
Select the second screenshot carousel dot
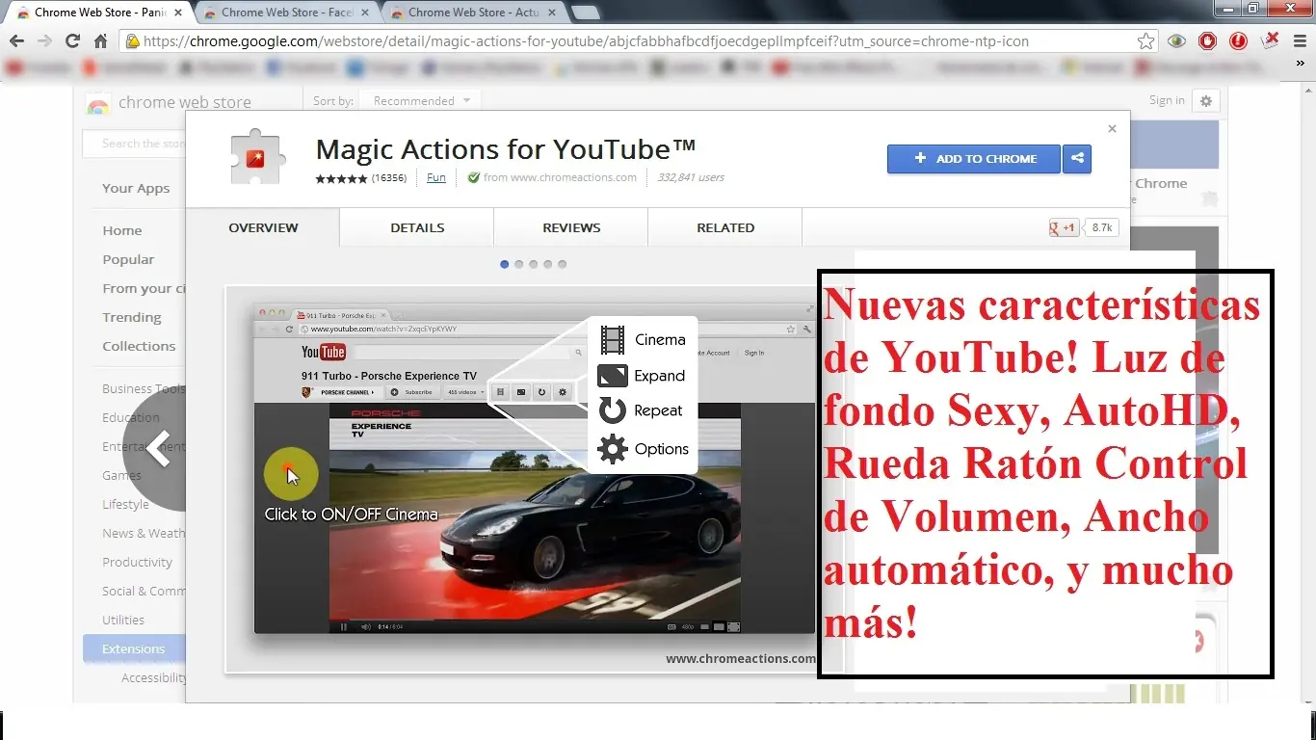tap(519, 264)
